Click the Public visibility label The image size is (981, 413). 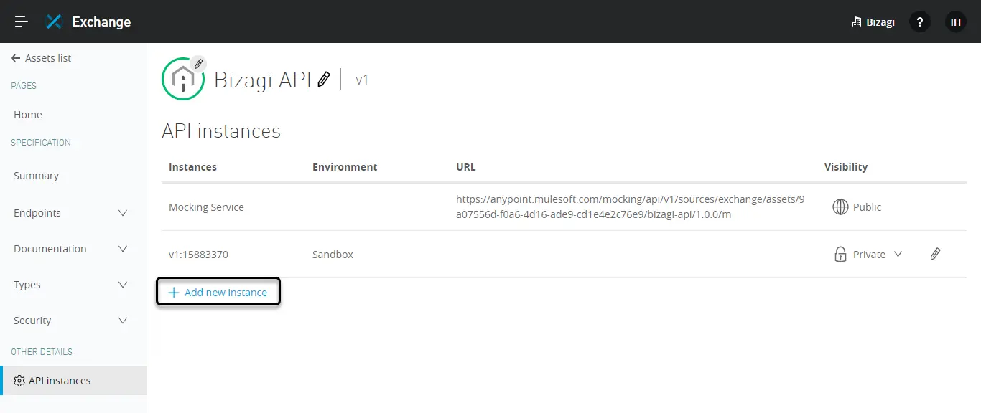coord(867,207)
